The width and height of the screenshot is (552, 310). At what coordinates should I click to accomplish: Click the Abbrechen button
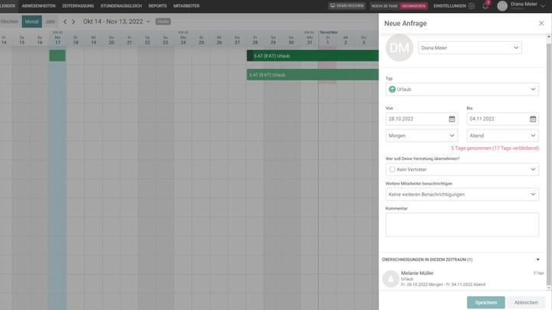pos(526,302)
